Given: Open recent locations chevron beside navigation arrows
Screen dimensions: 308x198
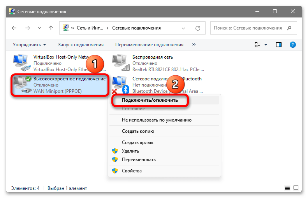Looking at the screenshot, I should pyautogui.click(x=39, y=28).
